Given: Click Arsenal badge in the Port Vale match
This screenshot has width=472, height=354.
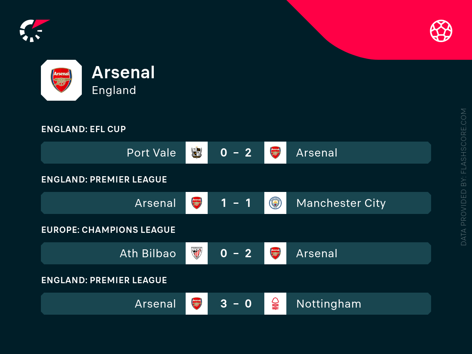Looking at the screenshot, I should click(x=275, y=153).
